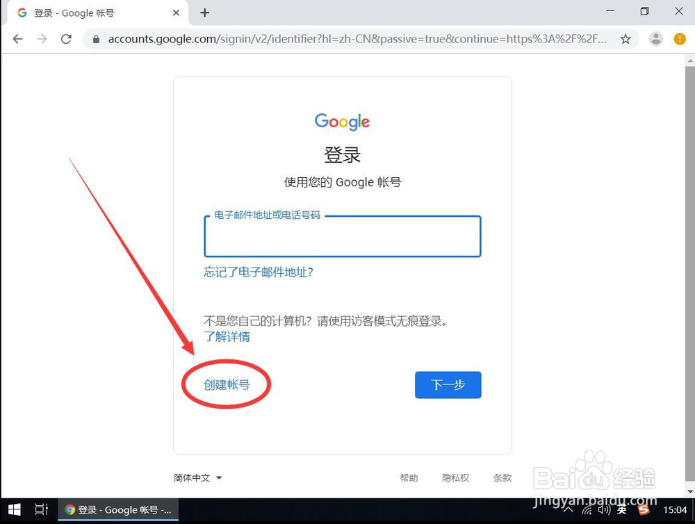This screenshot has height=524, width=695.
Task: Show the taskbar clock reading 15:04
Action: click(x=675, y=510)
